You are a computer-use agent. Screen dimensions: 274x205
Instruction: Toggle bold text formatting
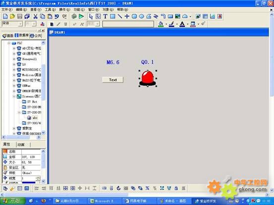pos(52,24)
